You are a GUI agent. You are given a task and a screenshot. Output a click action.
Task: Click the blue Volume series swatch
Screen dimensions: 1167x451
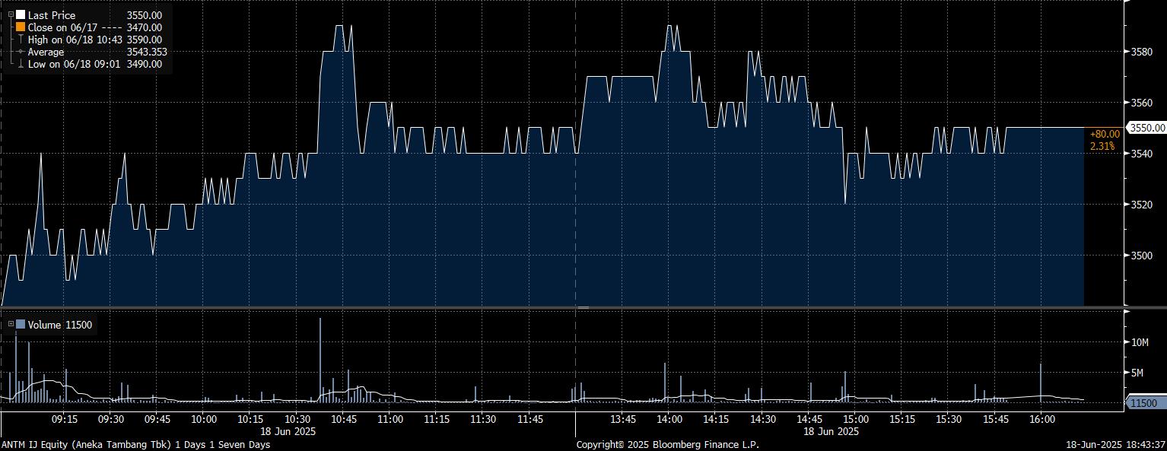pyautogui.click(x=21, y=325)
